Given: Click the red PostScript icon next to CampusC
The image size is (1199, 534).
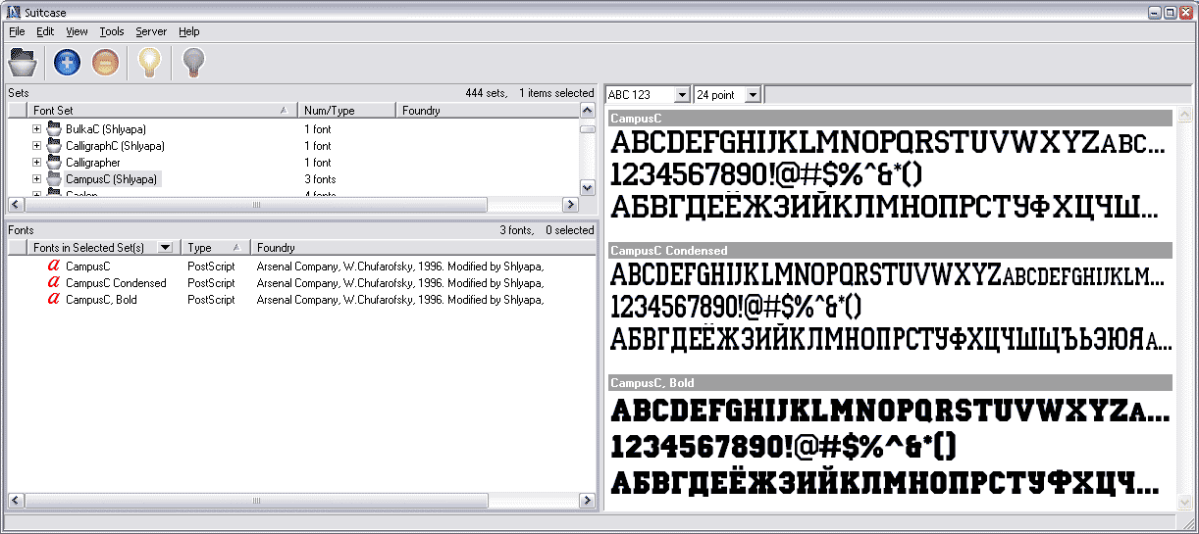Looking at the screenshot, I should click(x=54, y=266).
